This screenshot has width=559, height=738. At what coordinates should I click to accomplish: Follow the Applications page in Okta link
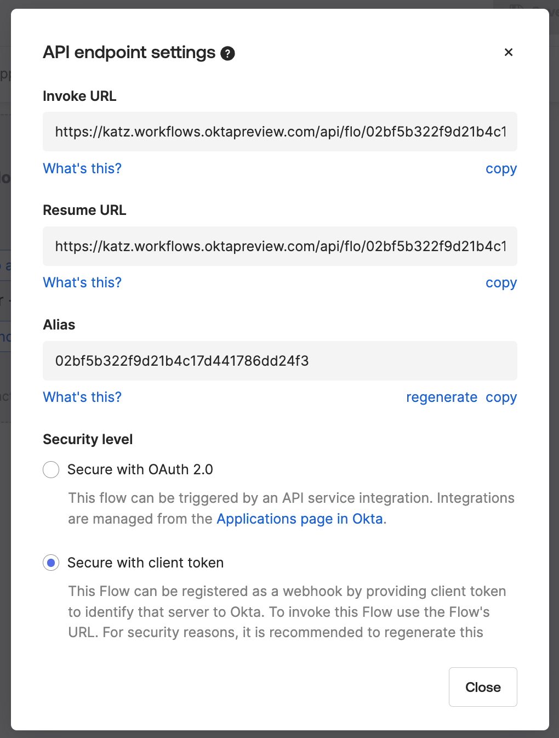(x=299, y=519)
